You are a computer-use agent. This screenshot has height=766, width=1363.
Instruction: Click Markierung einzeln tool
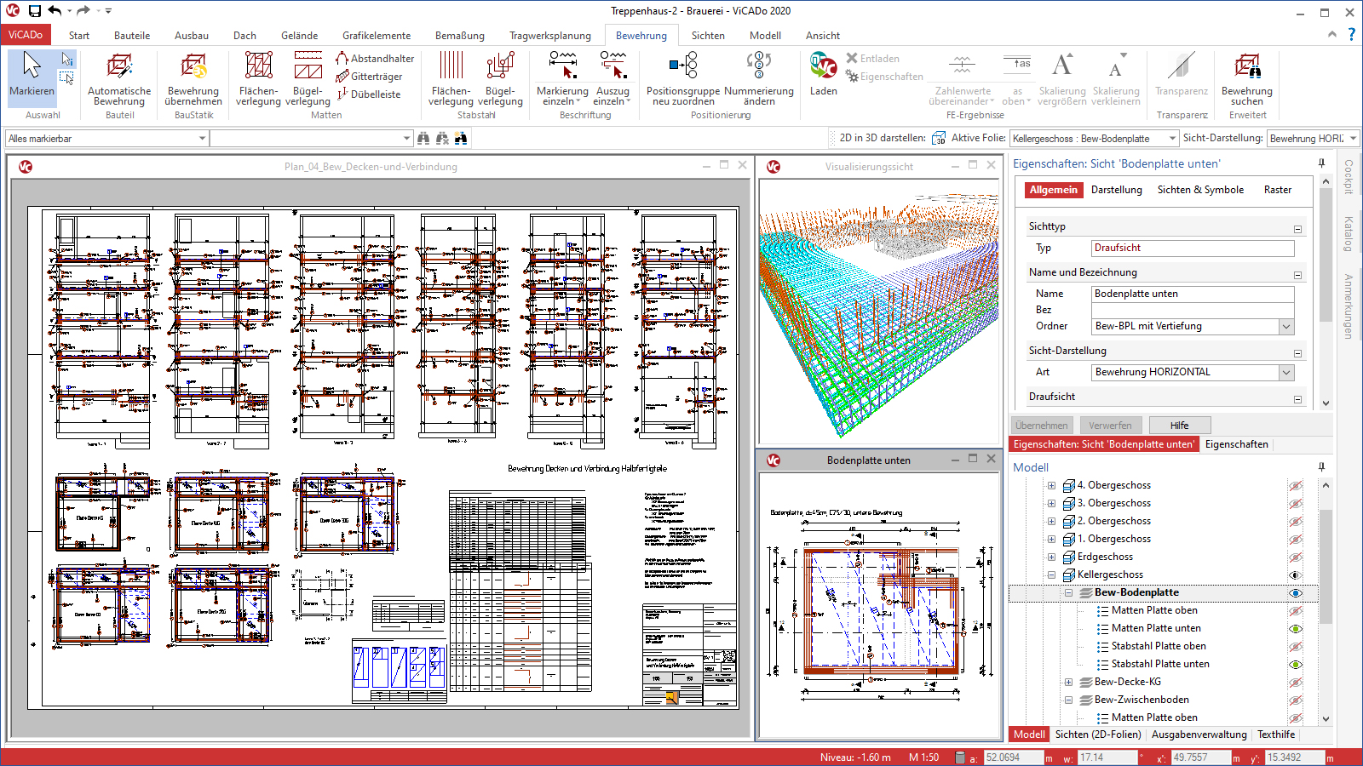pyautogui.click(x=562, y=78)
